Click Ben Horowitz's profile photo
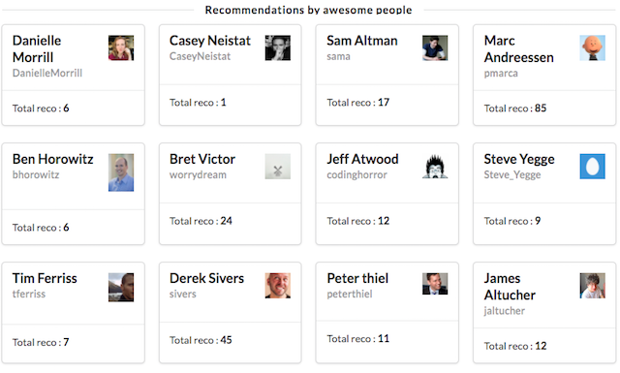The height and width of the screenshot is (373, 620). click(121, 172)
